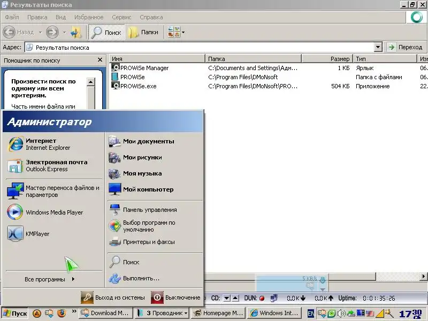Click the Firefox quick launch icon
This screenshot has width=428, height=321.
point(62,313)
